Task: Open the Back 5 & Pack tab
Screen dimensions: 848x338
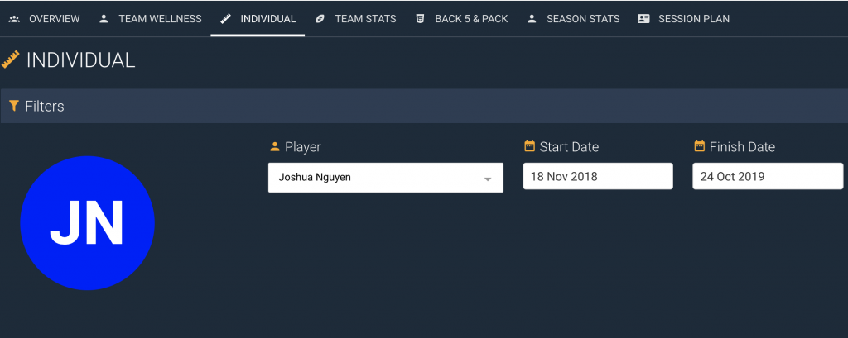Action: [461, 19]
